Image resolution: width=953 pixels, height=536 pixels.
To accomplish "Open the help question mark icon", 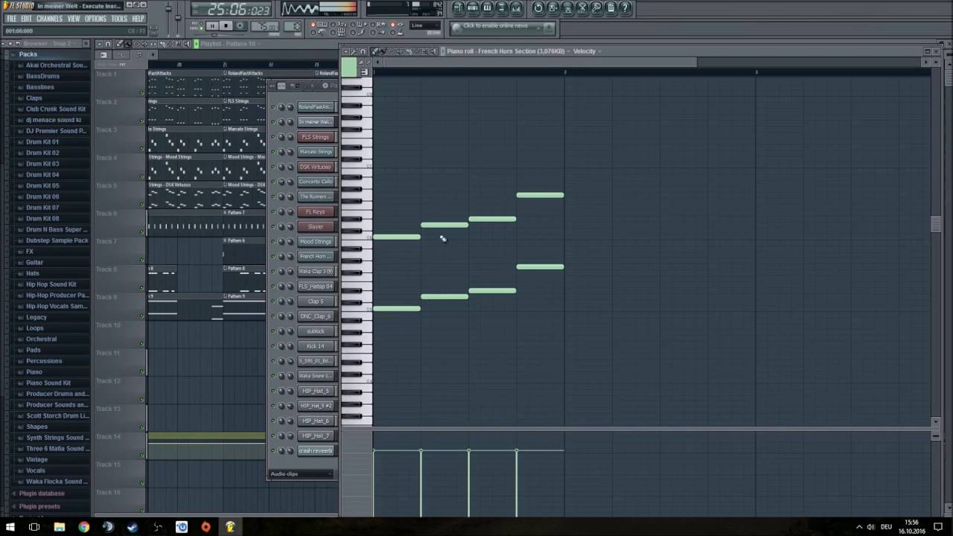I will click(x=625, y=8).
